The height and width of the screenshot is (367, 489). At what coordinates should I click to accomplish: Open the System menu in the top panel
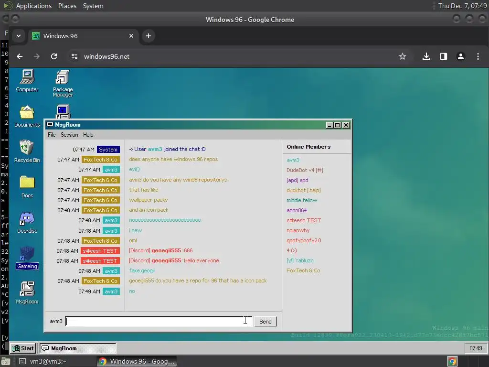pyautogui.click(x=93, y=6)
